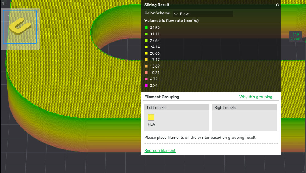The image size is (306, 173).
Task: Click the sidebar collapse arrows icon
Action: click(4, 3)
